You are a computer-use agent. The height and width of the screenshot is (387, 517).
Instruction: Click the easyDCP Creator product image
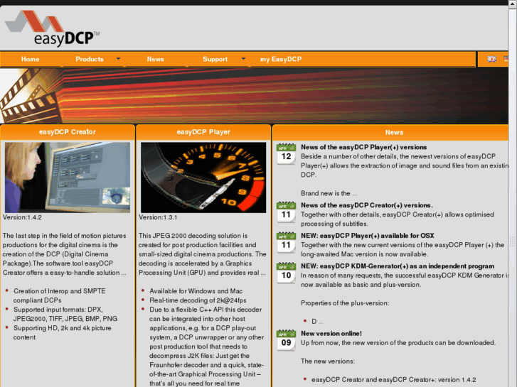tap(68, 178)
